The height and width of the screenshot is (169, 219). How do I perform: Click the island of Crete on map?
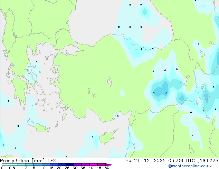(38, 127)
